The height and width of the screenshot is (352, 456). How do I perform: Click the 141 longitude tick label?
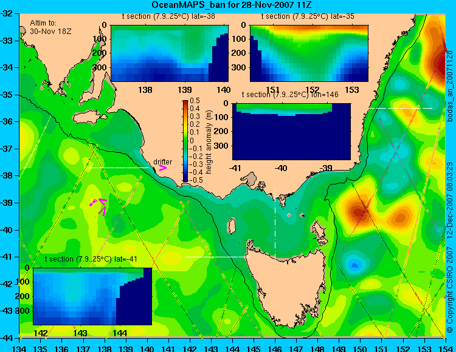coord(168,348)
